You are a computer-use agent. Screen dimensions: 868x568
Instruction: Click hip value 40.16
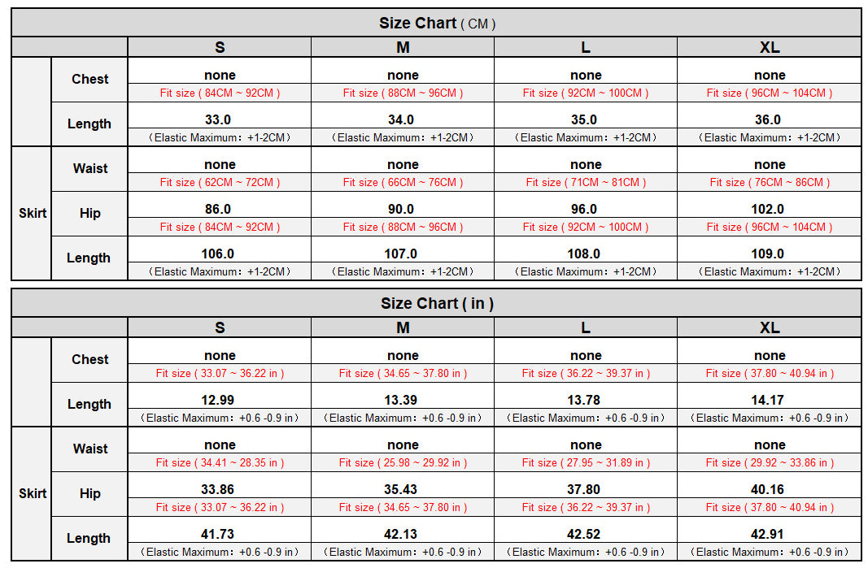pyautogui.click(x=768, y=489)
